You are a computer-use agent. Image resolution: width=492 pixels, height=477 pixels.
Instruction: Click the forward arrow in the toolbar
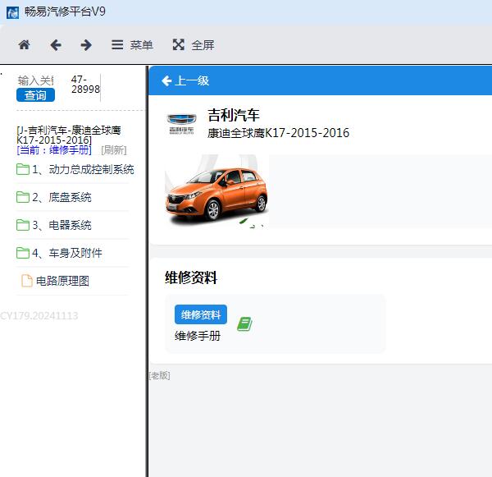(x=86, y=45)
